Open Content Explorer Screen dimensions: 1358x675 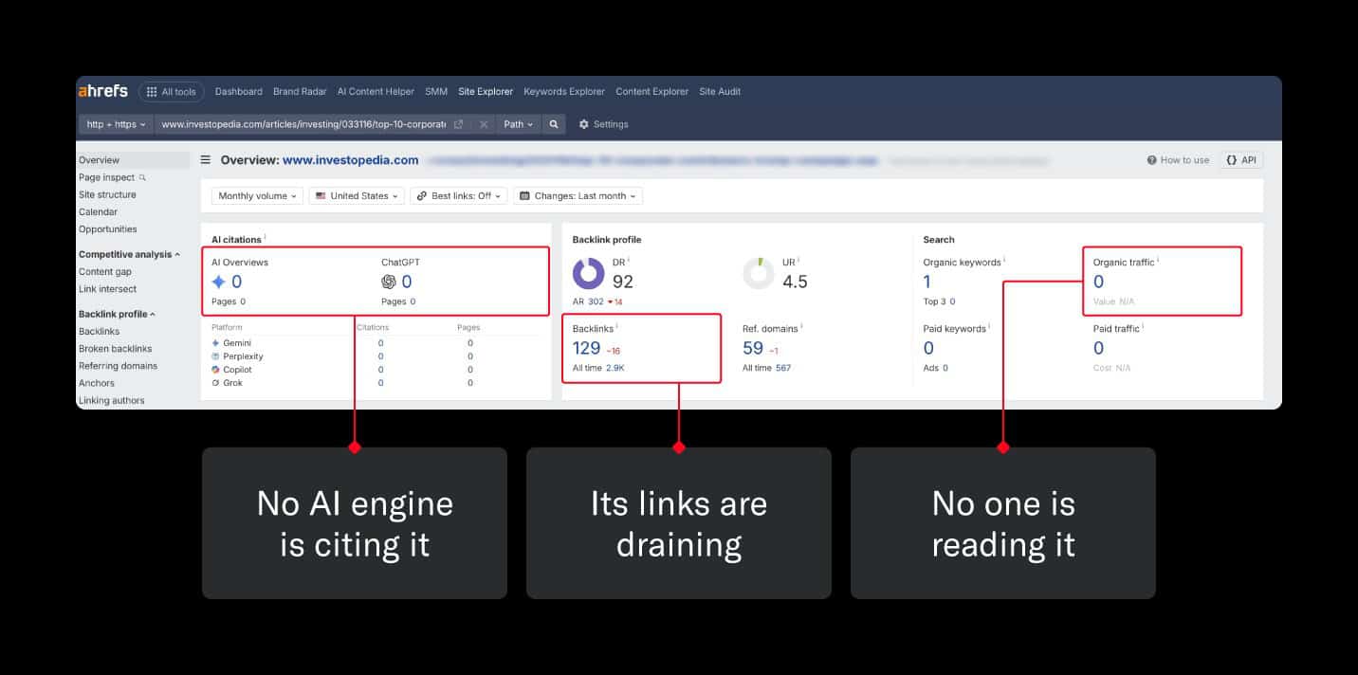tap(652, 92)
